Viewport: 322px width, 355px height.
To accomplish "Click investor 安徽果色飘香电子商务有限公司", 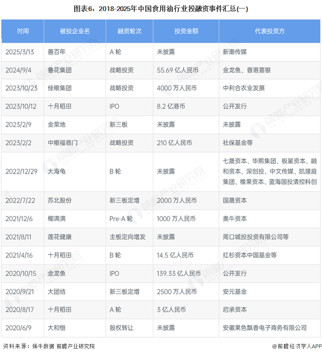I will [x=265, y=328].
